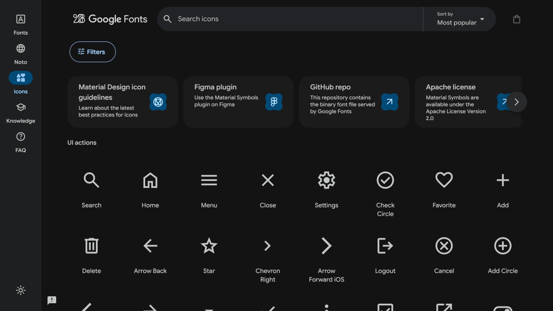Screen dimensions: 553x311
Task: Click the feedback exclamation icon
Action: (x=52, y=300)
